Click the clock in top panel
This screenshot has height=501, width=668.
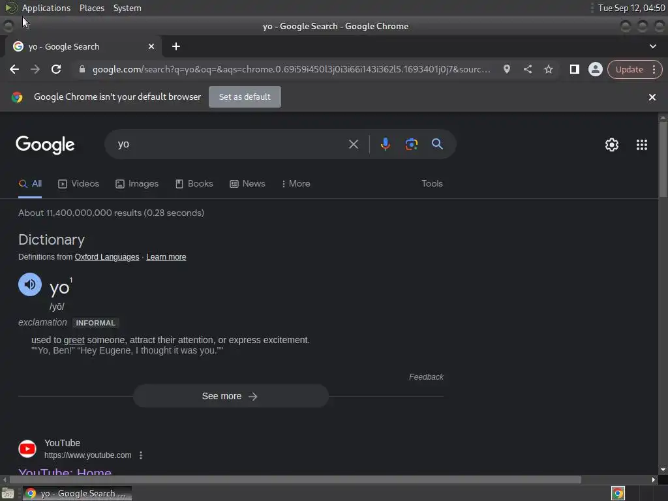(x=631, y=8)
